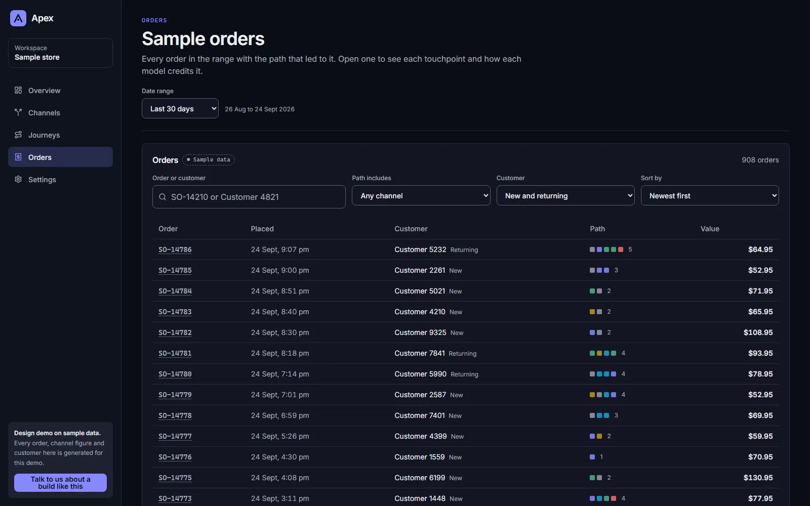Open the Newest first sort dropdown
This screenshot has width=810, height=506.
(710, 195)
